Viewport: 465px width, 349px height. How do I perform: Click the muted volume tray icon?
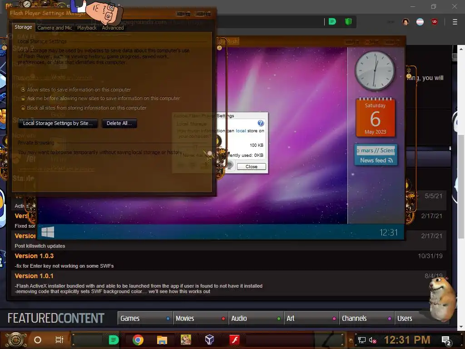click(372, 340)
